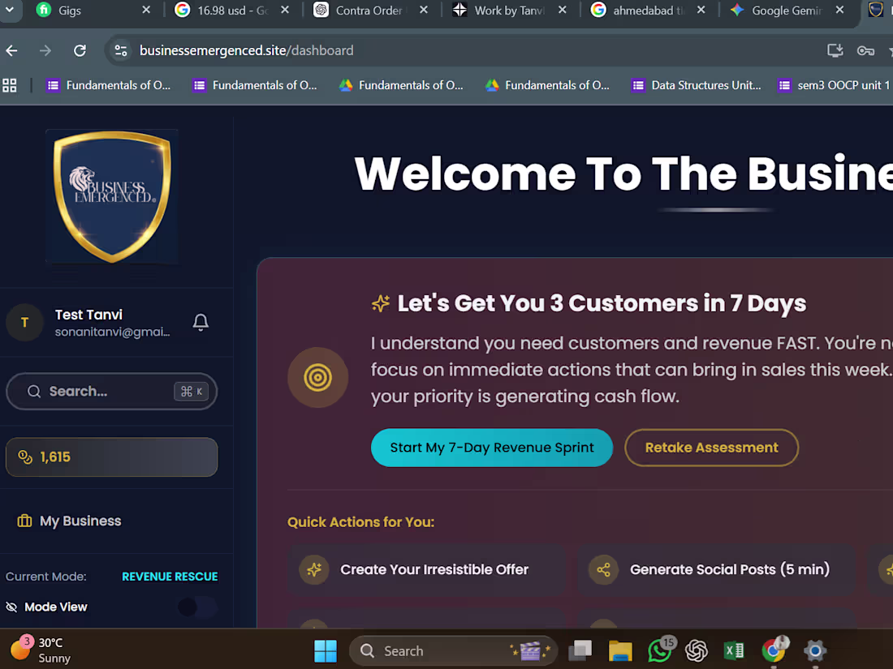This screenshot has height=669, width=893.
Task: Open WhatsApp from taskbar
Action: tap(659, 651)
